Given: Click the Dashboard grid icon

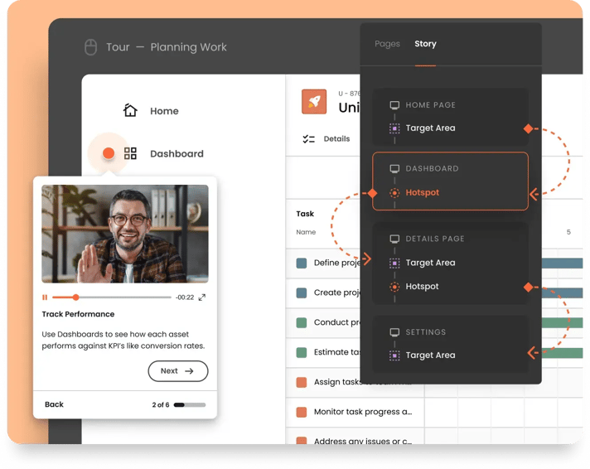Looking at the screenshot, I should [x=130, y=153].
